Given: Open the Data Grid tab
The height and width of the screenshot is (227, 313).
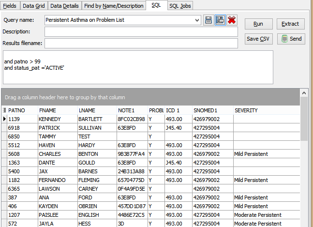Looking at the screenshot, I should pyautogui.click(x=34, y=6).
